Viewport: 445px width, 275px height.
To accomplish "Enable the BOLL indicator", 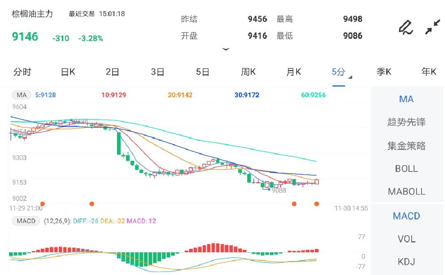I will click(406, 169).
